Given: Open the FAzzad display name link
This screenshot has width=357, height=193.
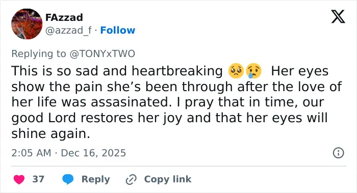Looking at the screenshot, I should [64, 17].
